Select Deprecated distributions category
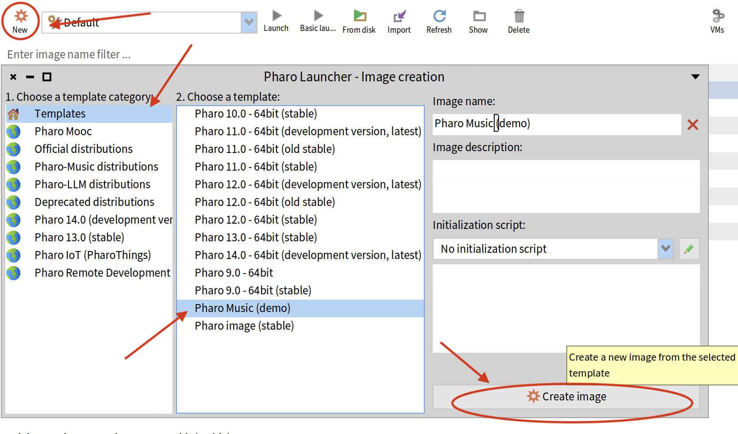 coord(89,202)
